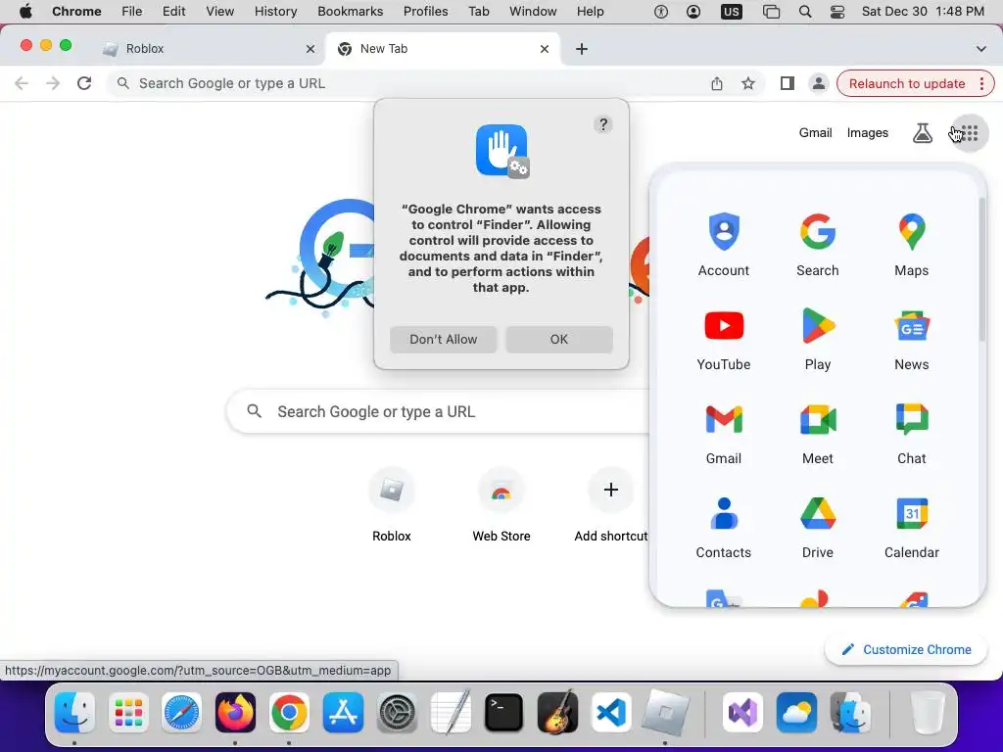Open Google Drive from apps grid

[818, 527]
